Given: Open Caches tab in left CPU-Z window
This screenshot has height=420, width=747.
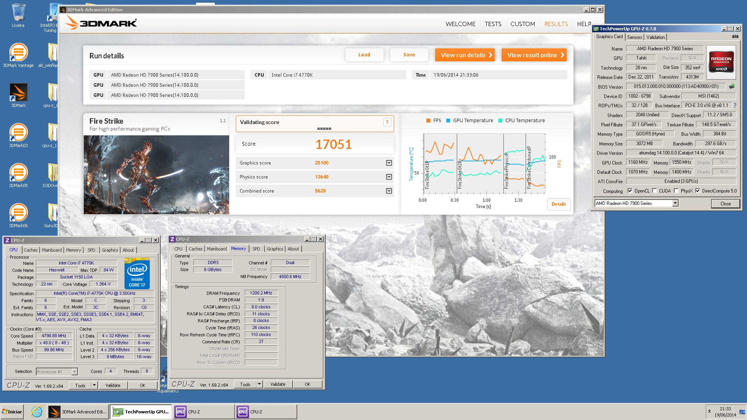Looking at the screenshot, I should coord(31,250).
